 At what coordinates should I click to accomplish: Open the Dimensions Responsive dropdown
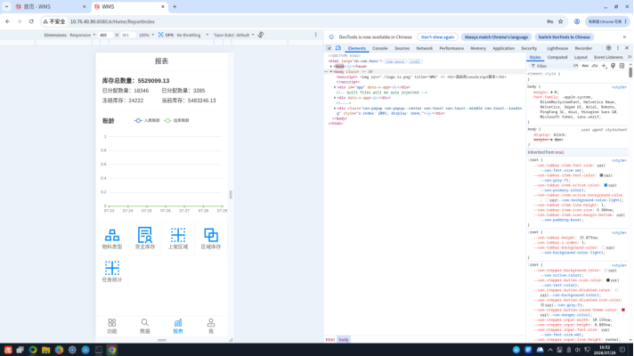point(83,35)
